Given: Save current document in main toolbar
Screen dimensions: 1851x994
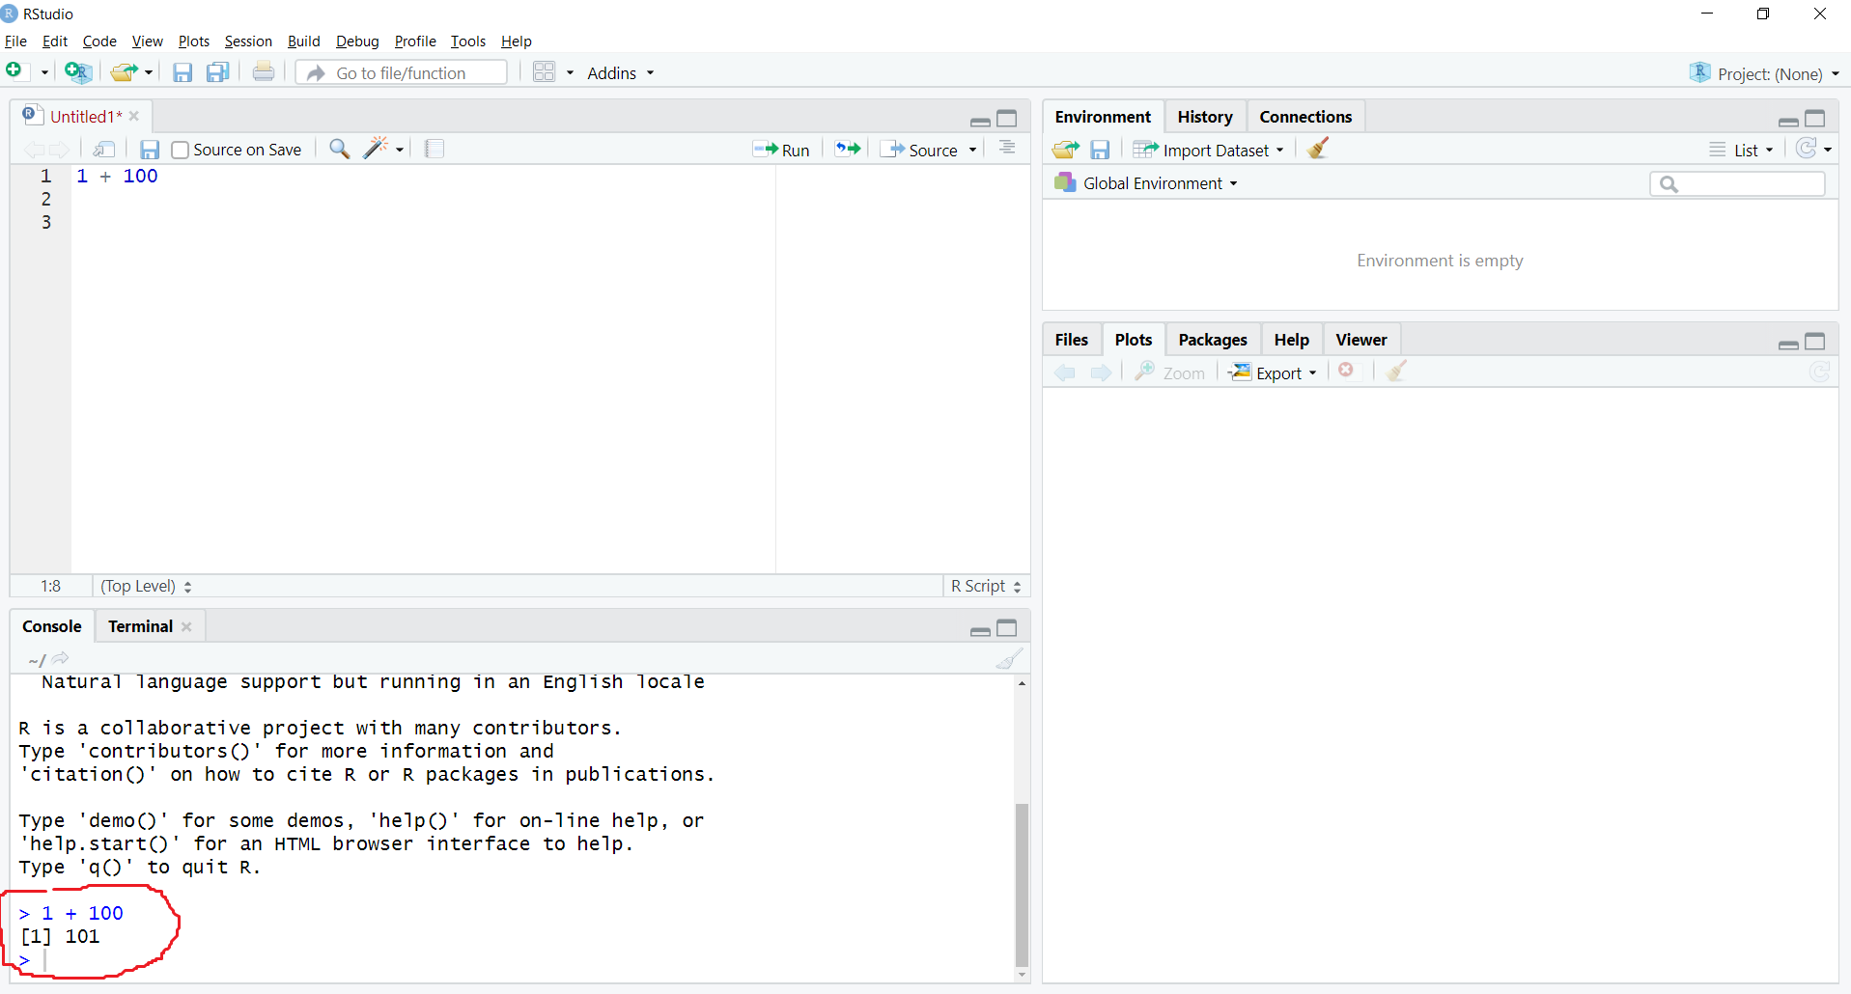Looking at the screenshot, I should [182, 72].
